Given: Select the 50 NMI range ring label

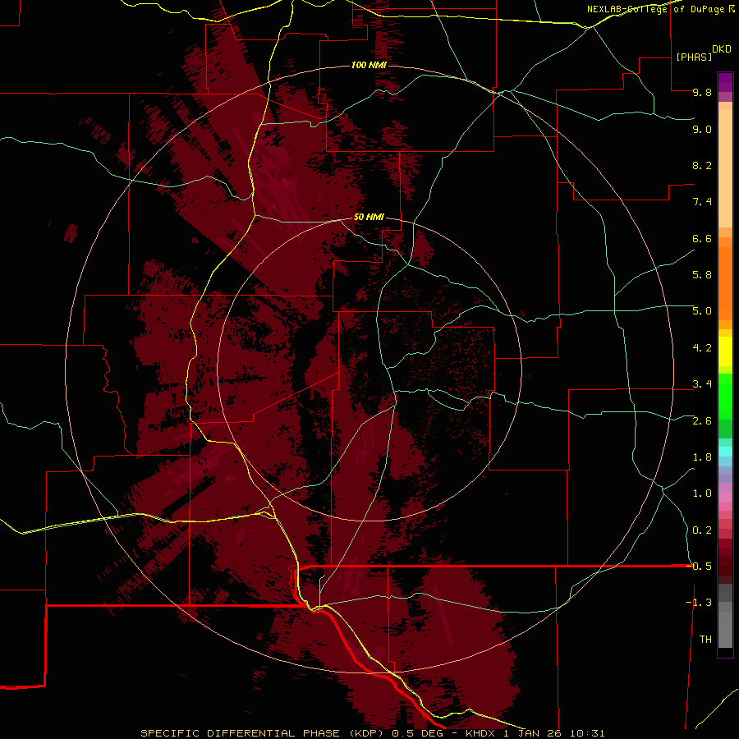Looking at the screenshot, I should pyautogui.click(x=369, y=217).
